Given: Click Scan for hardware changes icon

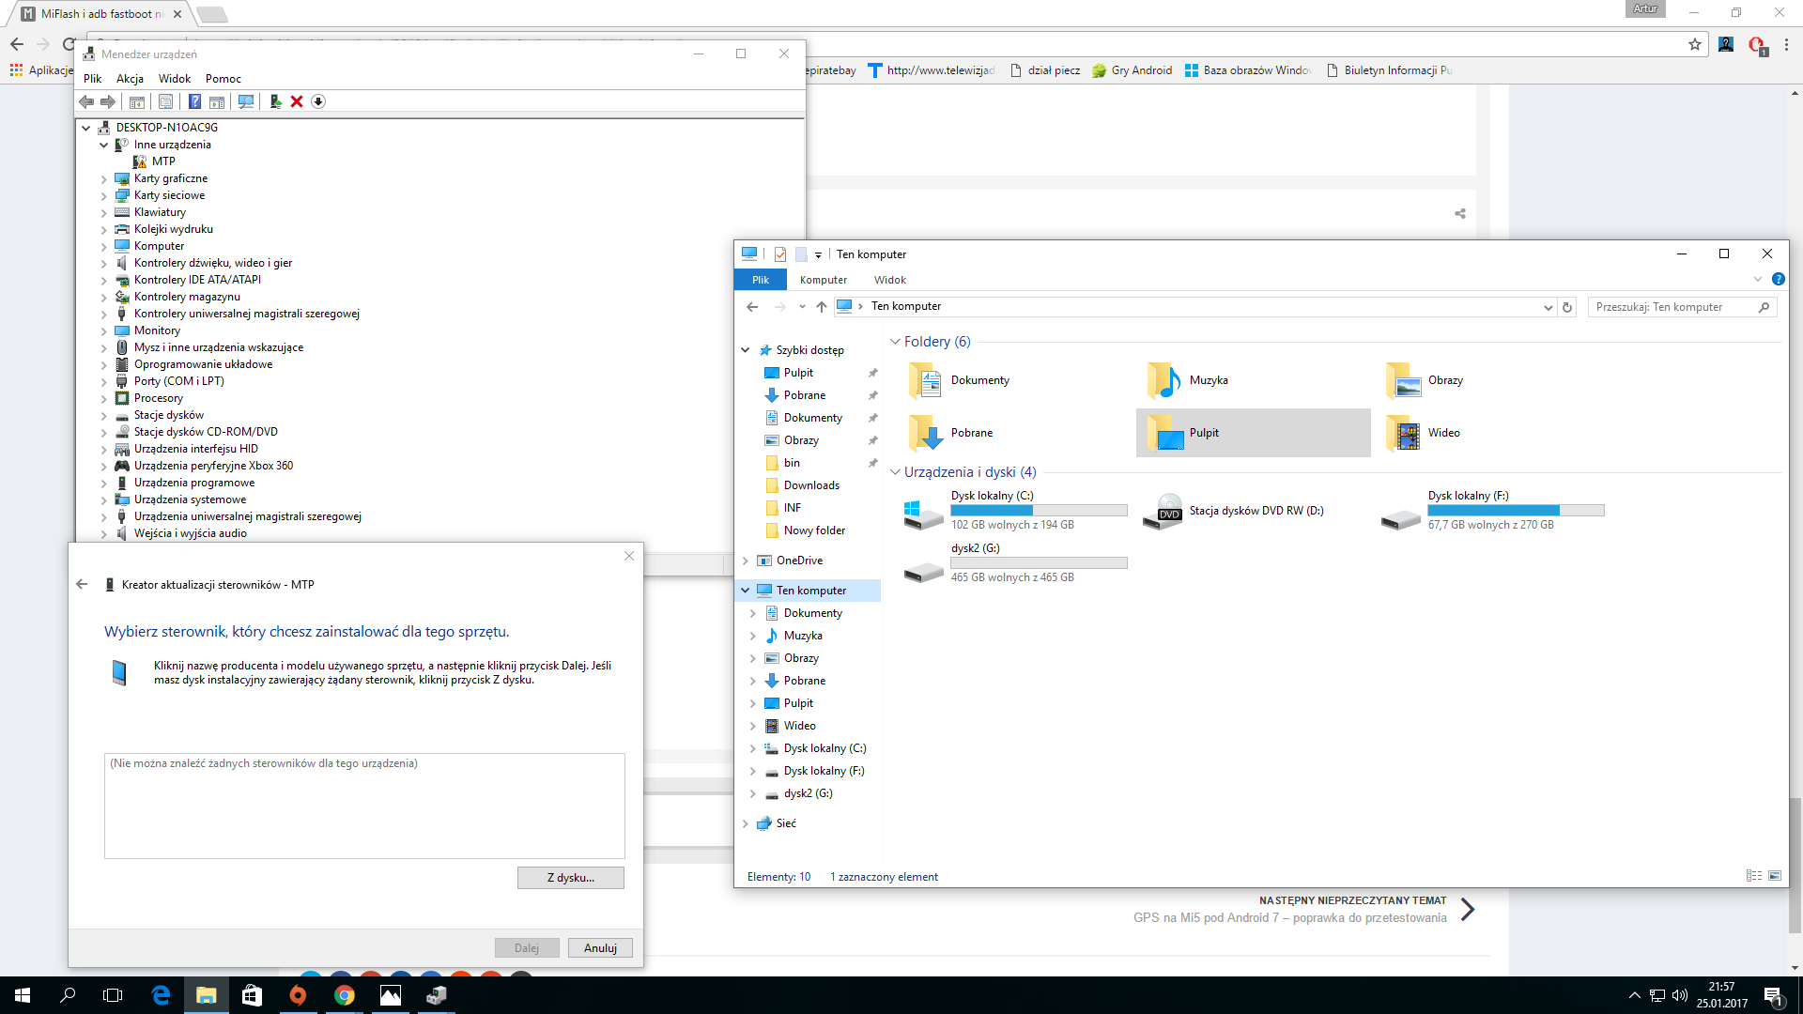Looking at the screenshot, I should 246,101.
